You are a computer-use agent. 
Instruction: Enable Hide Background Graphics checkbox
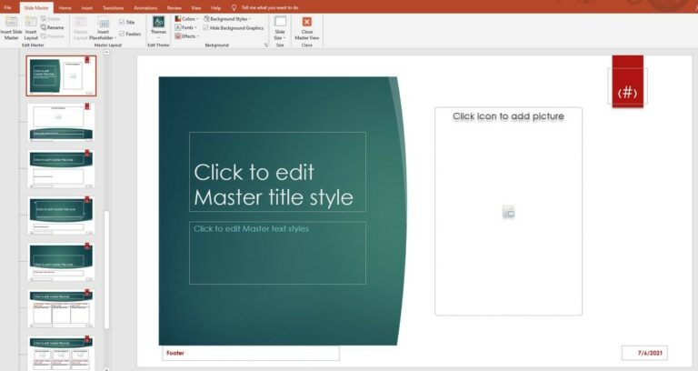[205, 27]
